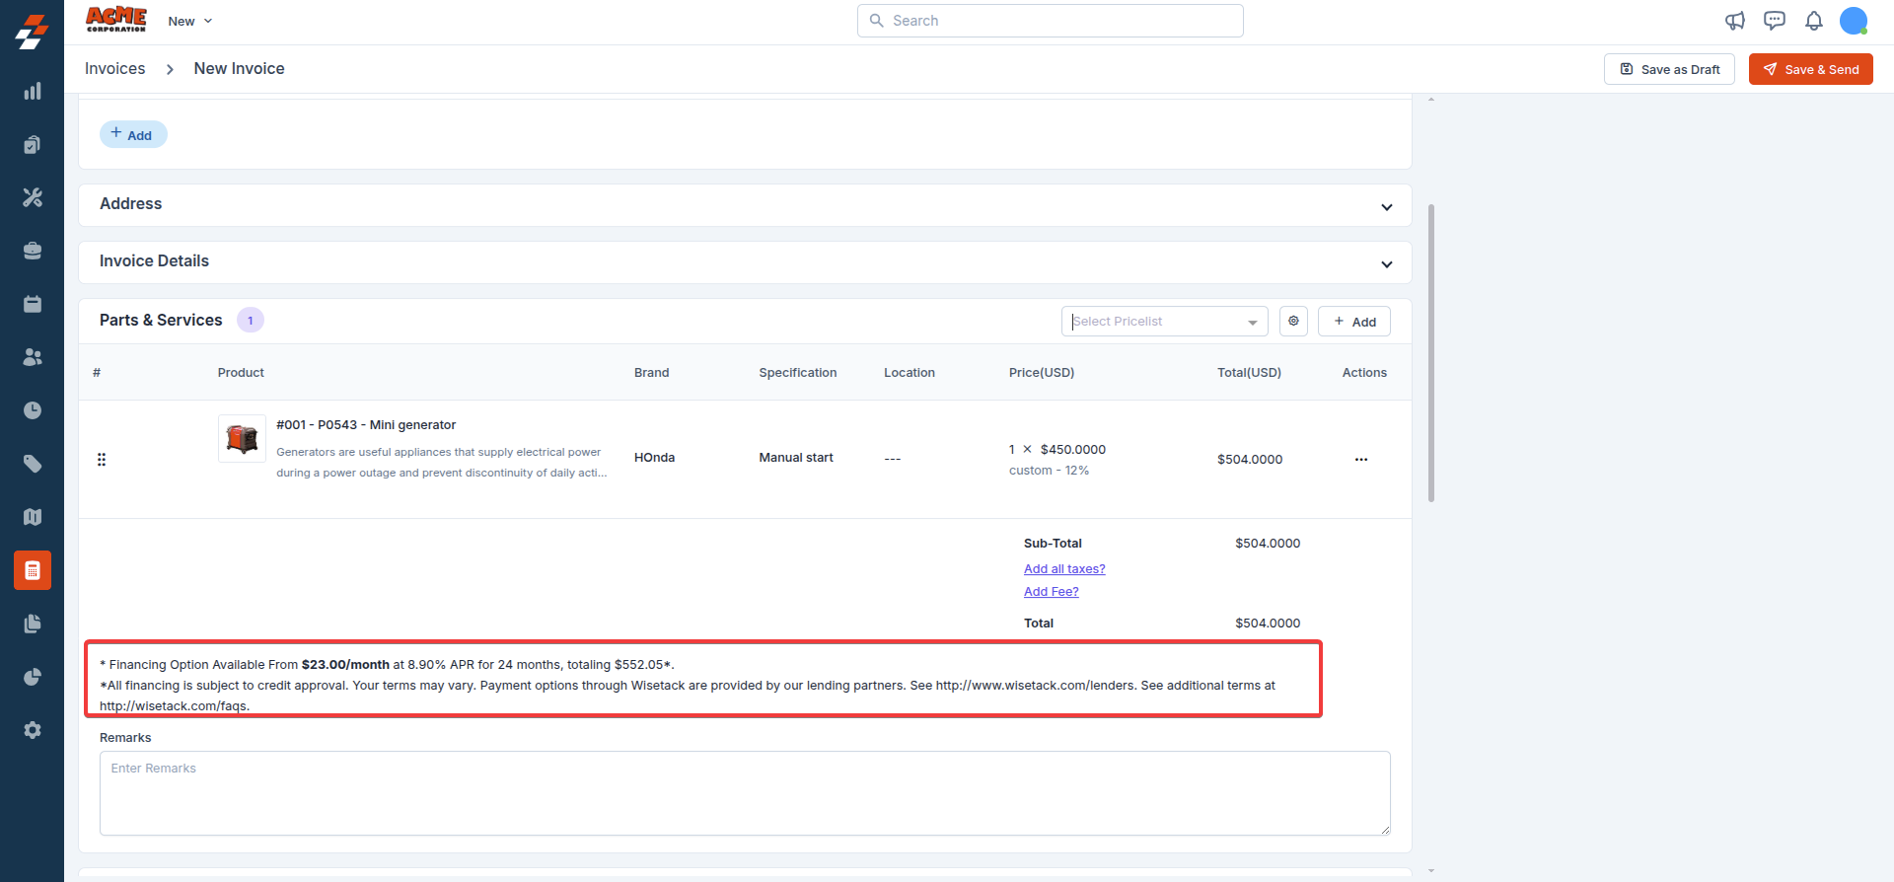
Task: Click Save as Draft button
Action: [x=1669, y=69]
